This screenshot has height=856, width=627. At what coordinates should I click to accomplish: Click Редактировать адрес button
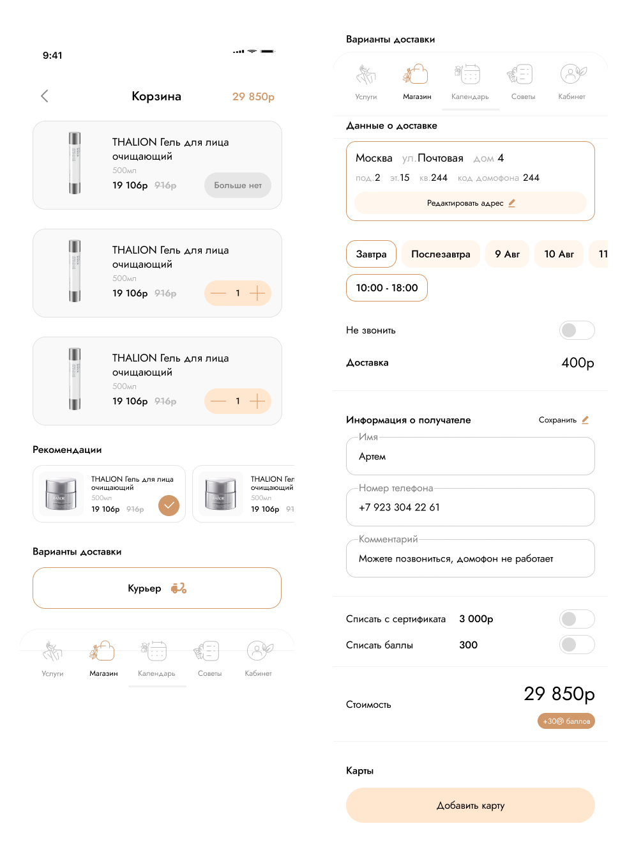click(x=471, y=203)
